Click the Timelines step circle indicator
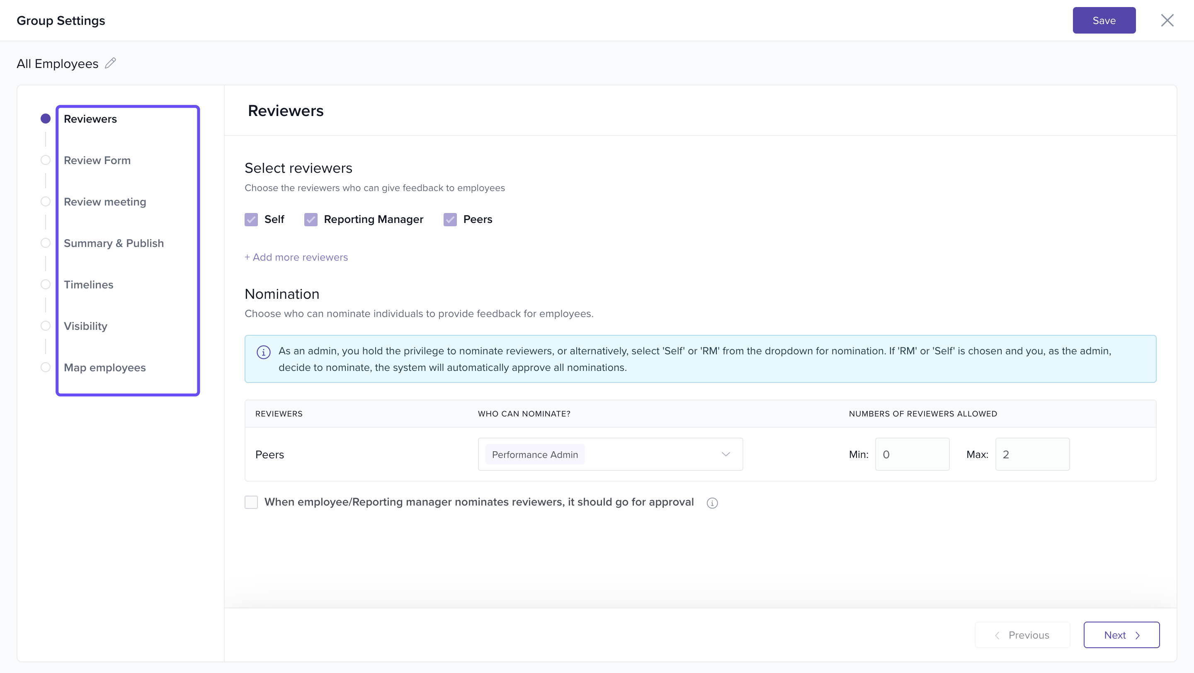1194x673 pixels. 46,284
